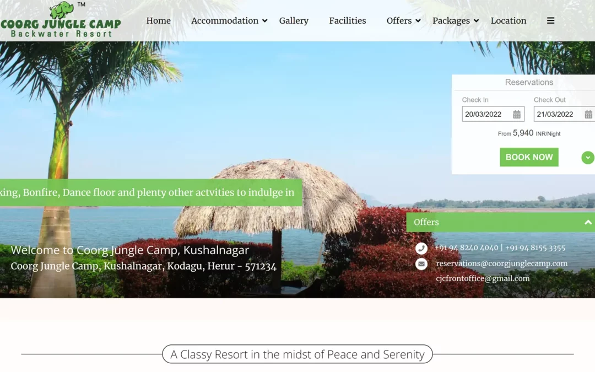Open the hamburger menu icon

pos(550,20)
